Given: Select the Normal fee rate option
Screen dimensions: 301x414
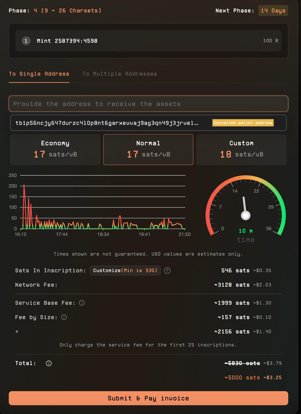Looking at the screenshot, I should [148, 150].
